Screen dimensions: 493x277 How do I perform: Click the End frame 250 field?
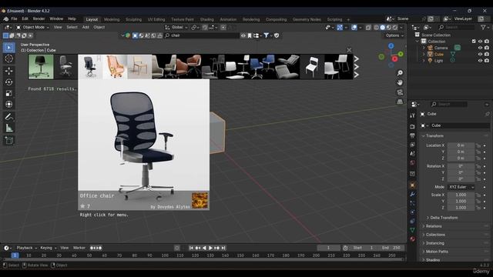pyautogui.click(x=392, y=248)
